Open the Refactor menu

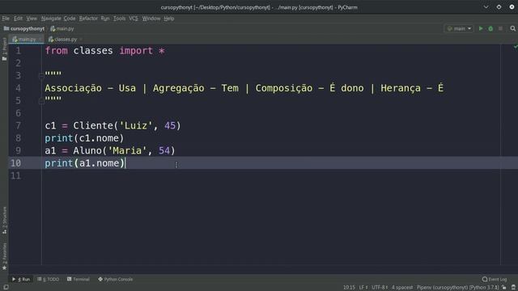click(88, 19)
